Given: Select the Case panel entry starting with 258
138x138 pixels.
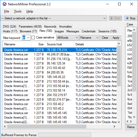Looking at the screenshot, I should click(130, 36).
